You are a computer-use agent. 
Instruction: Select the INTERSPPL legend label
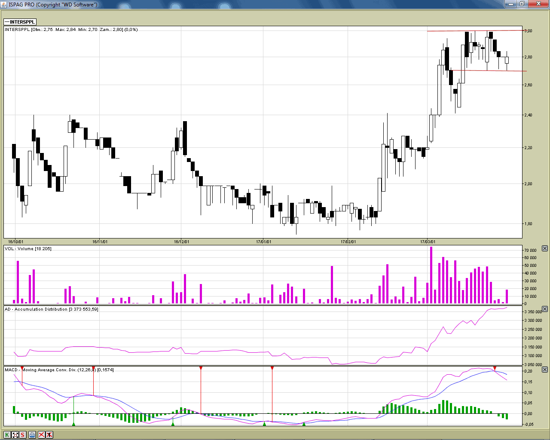coord(20,22)
